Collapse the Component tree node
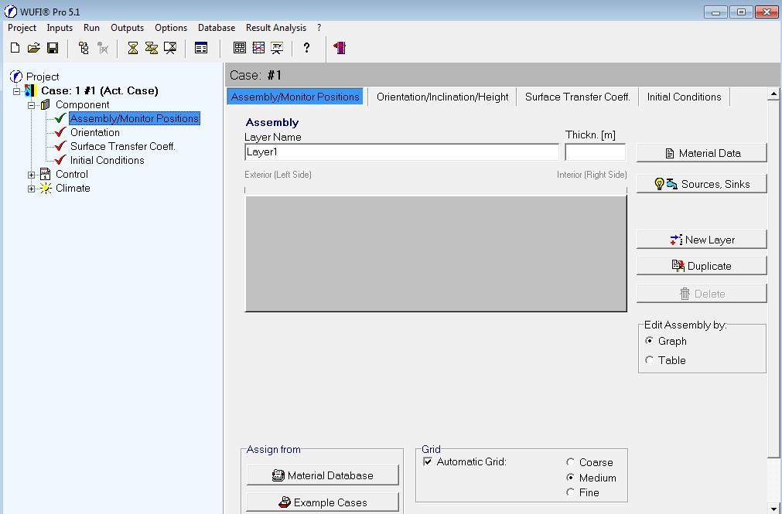The width and height of the screenshot is (782, 514). (x=31, y=105)
